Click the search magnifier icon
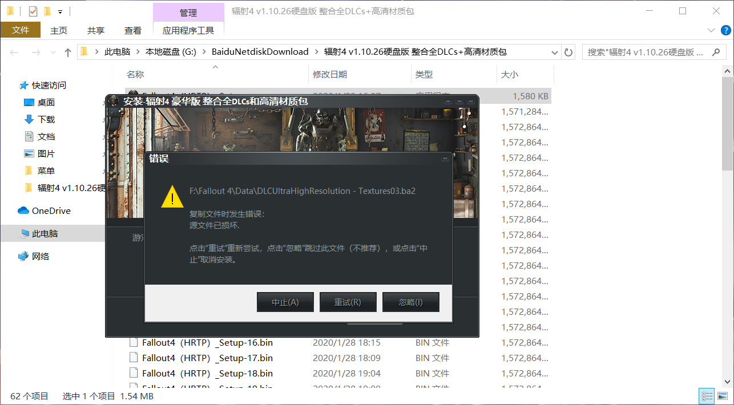734x405 pixels. coord(716,52)
